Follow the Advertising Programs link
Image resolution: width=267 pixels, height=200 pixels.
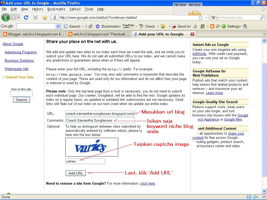click(x=21, y=52)
